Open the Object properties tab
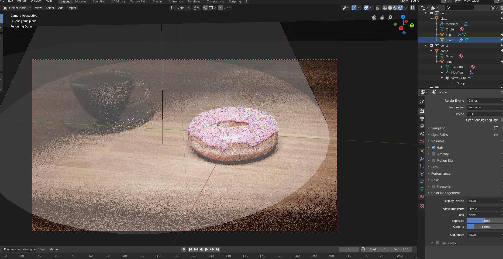Screen dimensions: 503x259 point(422,151)
